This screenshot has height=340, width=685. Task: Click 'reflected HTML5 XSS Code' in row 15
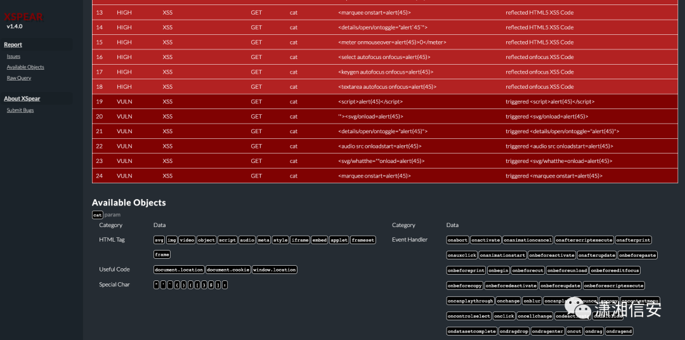tap(540, 42)
